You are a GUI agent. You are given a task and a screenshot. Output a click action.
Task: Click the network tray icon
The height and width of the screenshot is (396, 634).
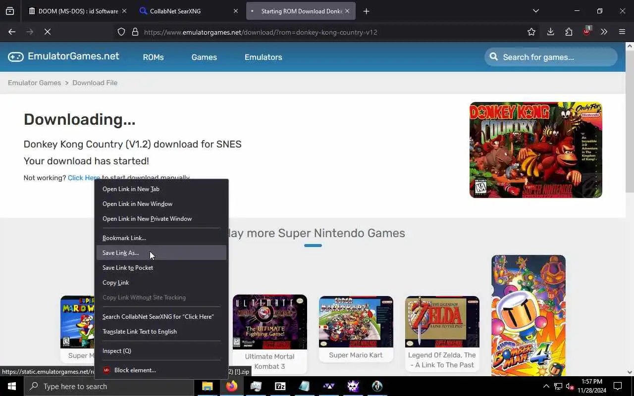pos(558,386)
